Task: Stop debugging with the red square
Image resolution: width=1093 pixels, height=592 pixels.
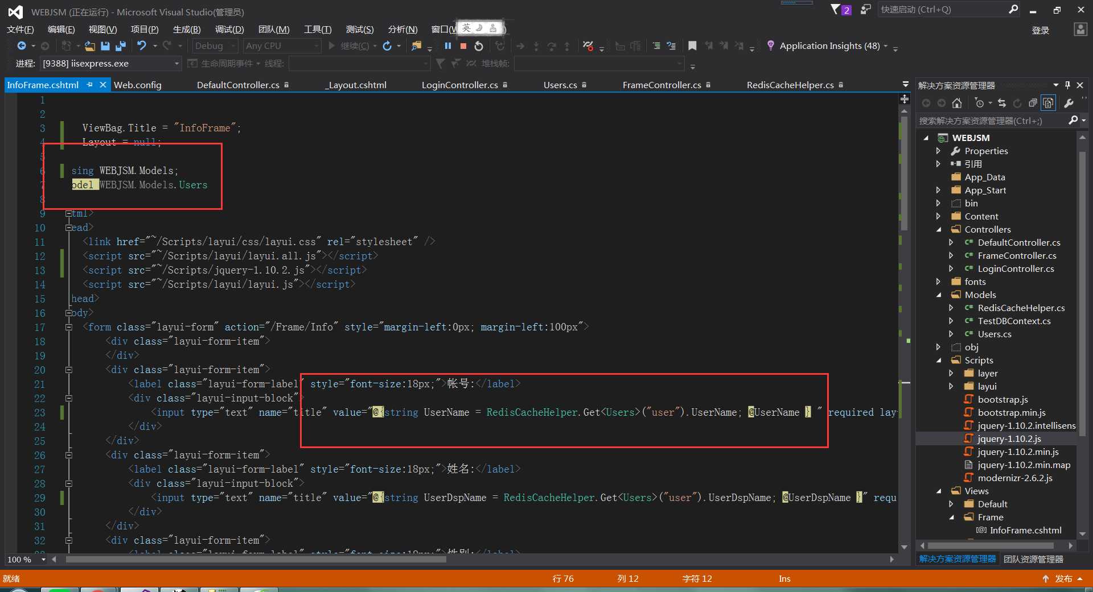Action: pos(463,46)
